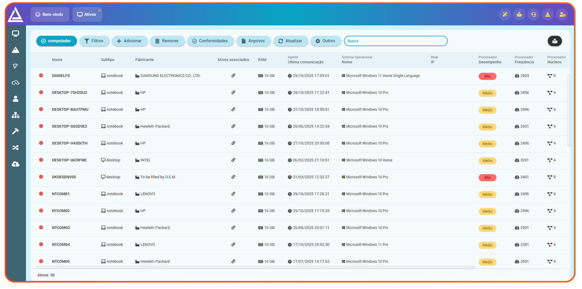582x289 pixels.
Task: Open the Filtros filter options
Action: 94,41
